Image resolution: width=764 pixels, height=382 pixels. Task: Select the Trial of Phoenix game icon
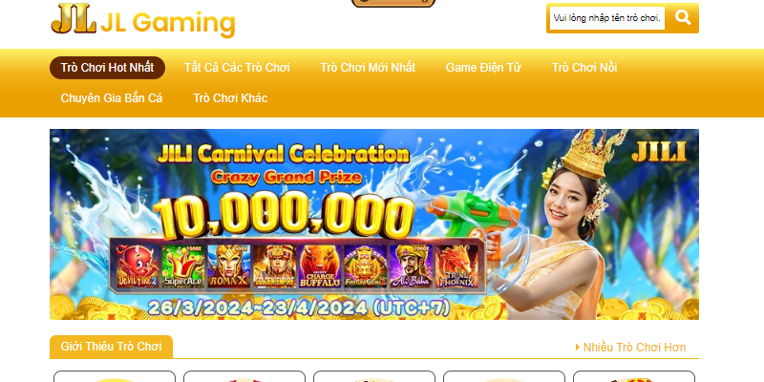click(456, 265)
